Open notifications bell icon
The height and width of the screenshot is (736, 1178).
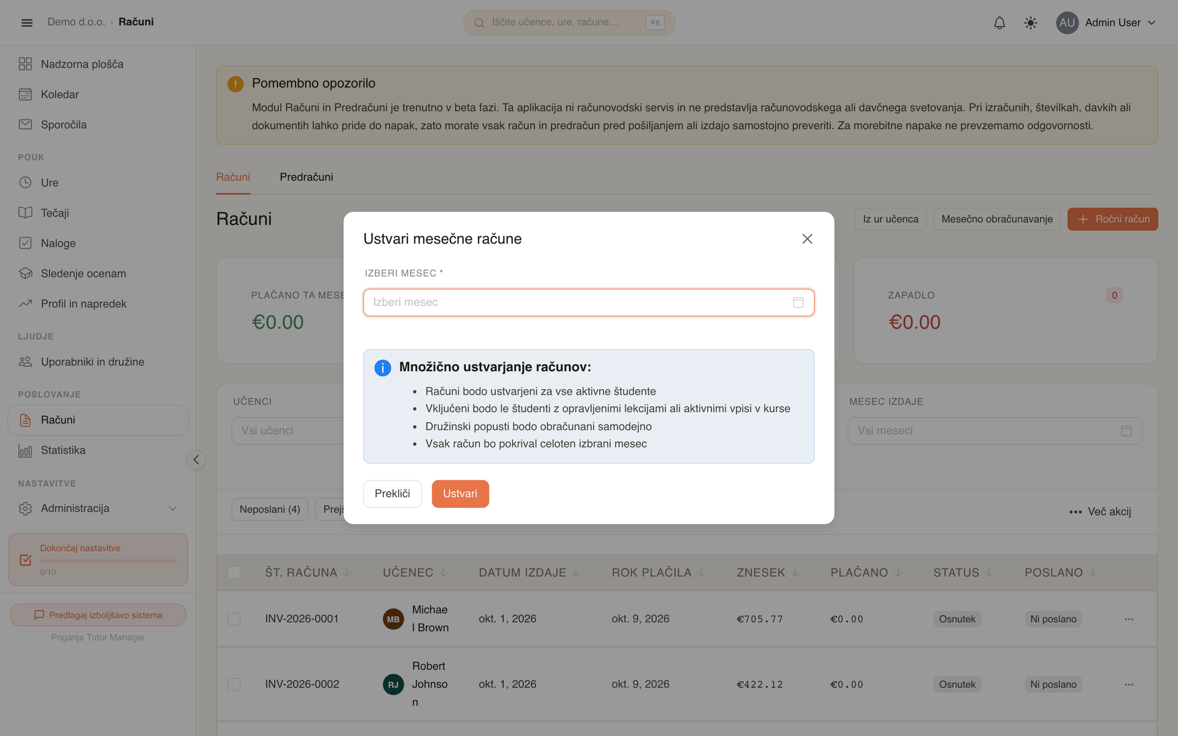tap(1000, 22)
